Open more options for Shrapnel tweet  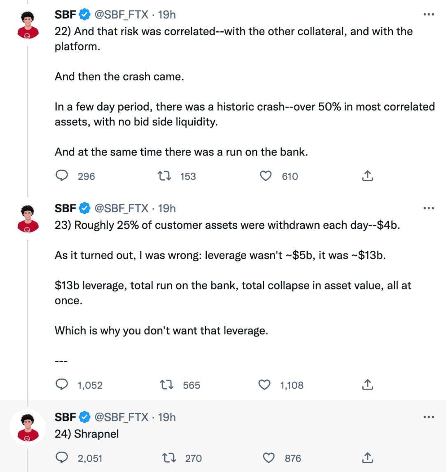(x=429, y=417)
